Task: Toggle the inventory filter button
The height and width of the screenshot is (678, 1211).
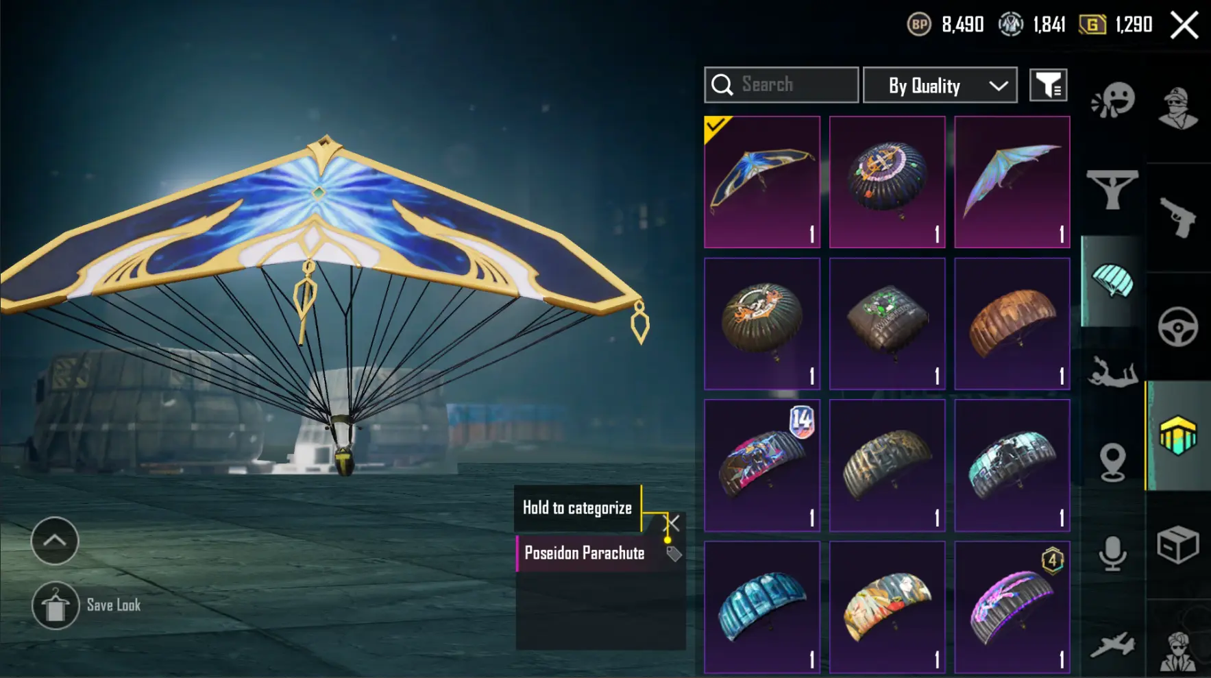Action: coord(1048,86)
